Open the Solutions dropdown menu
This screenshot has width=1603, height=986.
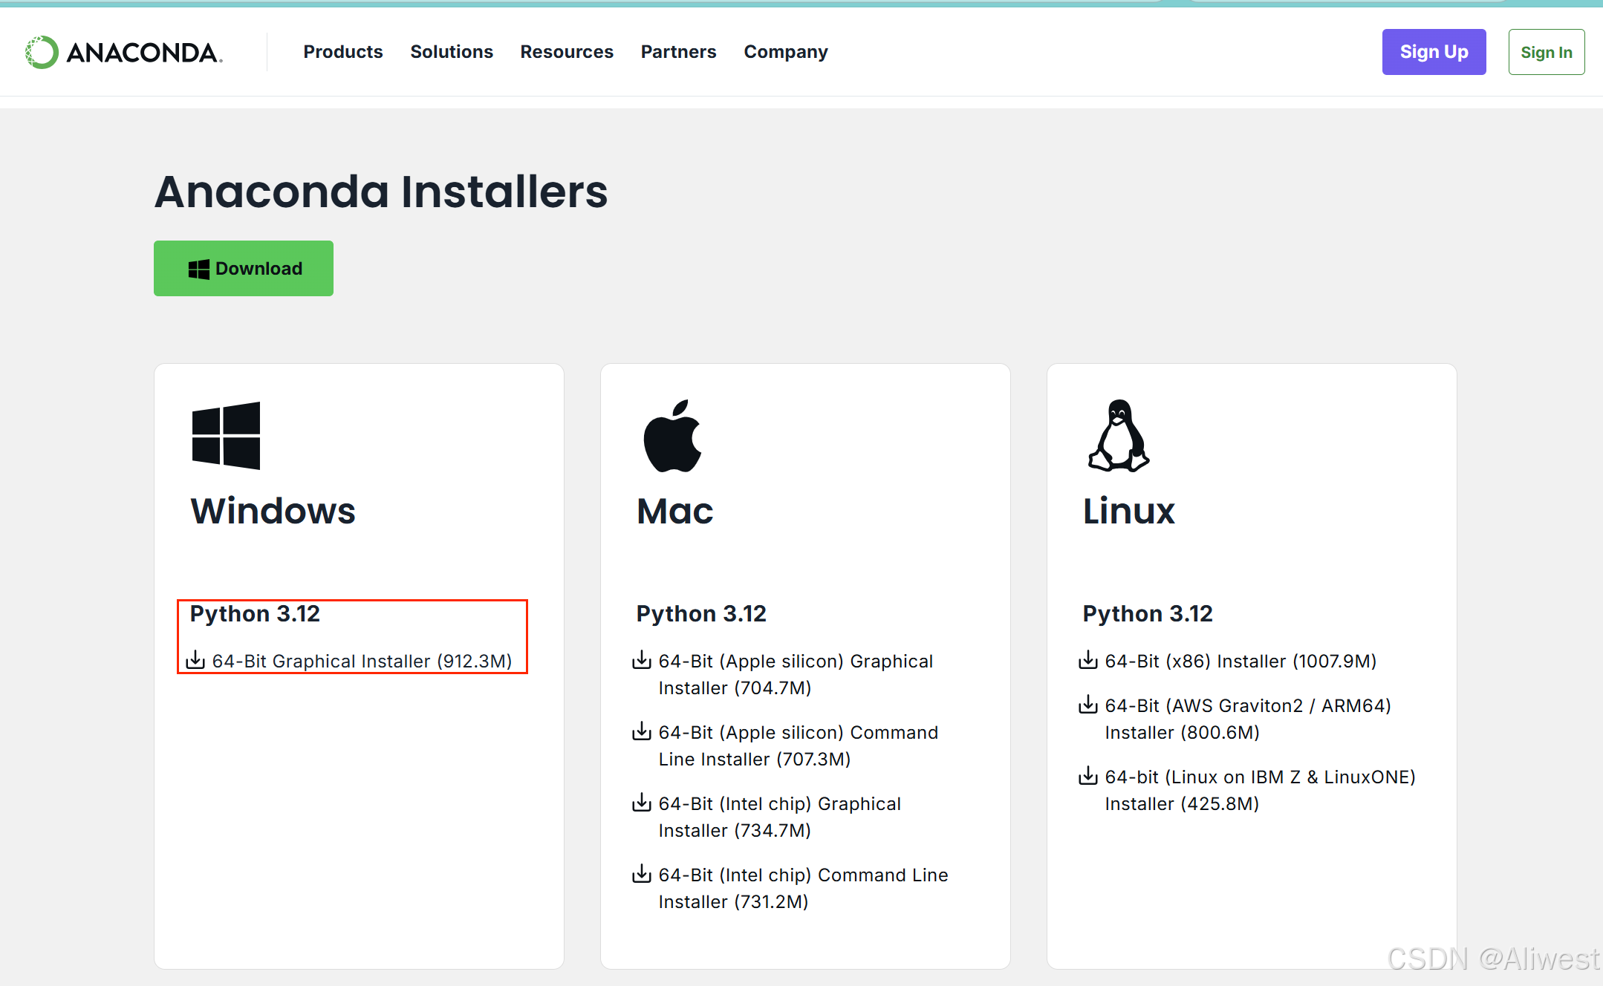(451, 51)
